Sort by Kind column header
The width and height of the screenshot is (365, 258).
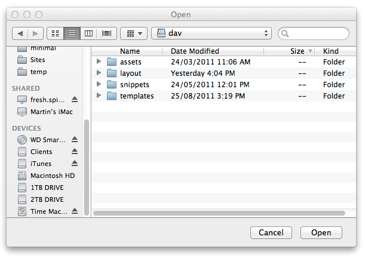pos(335,51)
